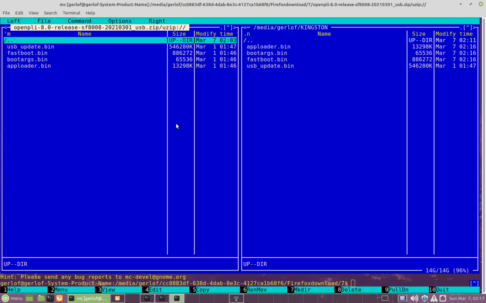Image resolution: width=486 pixels, height=303 pixels.
Task: Click the orange application icon in the taskbar
Action: coord(59,298)
